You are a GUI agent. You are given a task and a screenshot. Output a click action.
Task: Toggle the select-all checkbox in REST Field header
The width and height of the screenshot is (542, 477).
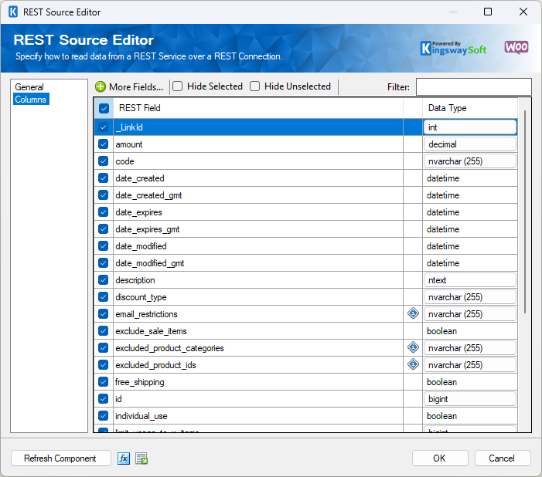(104, 108)
